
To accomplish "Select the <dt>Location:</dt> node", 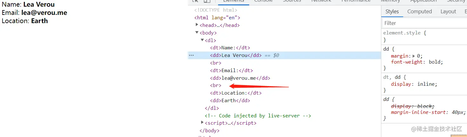I will (236, 93).
